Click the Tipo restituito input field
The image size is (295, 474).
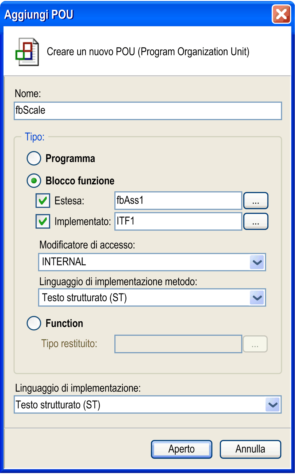178,344
